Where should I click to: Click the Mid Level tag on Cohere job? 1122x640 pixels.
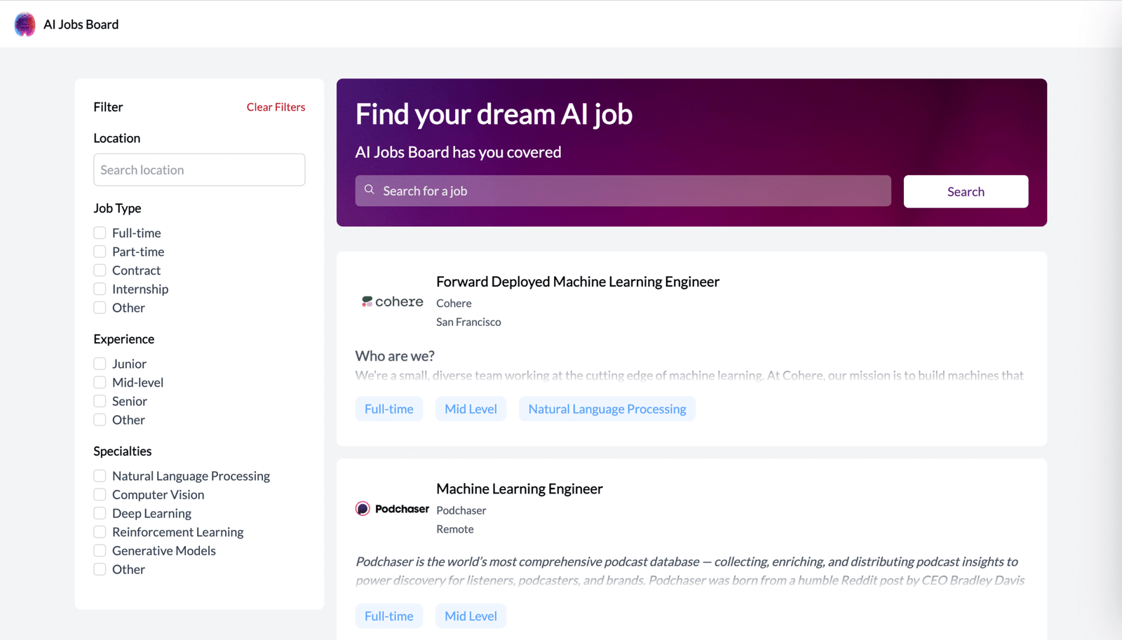click(x=471, y=409)
